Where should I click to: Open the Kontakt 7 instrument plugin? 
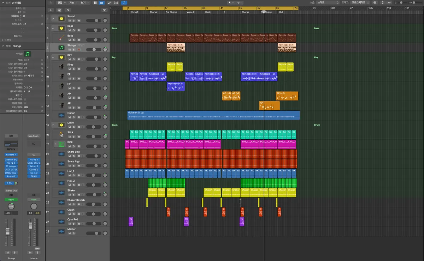click(x=11, y=154)
